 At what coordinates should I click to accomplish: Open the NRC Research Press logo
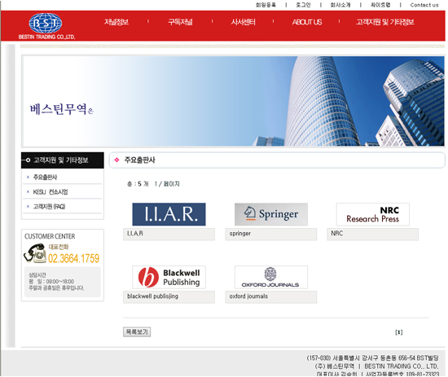point(373,214)
